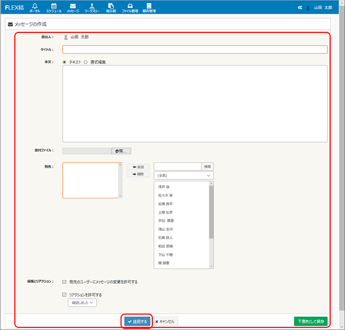Expand the (全員) group dropdown
Screen dimensions: 345x330
(x=184, y=176)
